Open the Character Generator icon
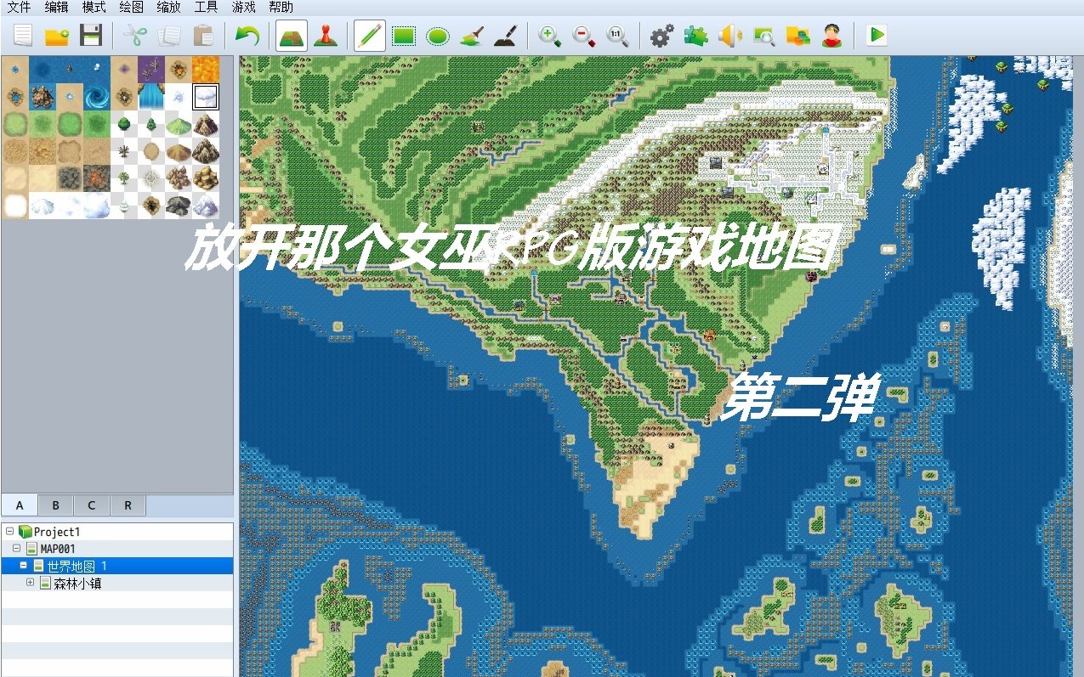Screen dimensions: 1084x677 (831, 36)
